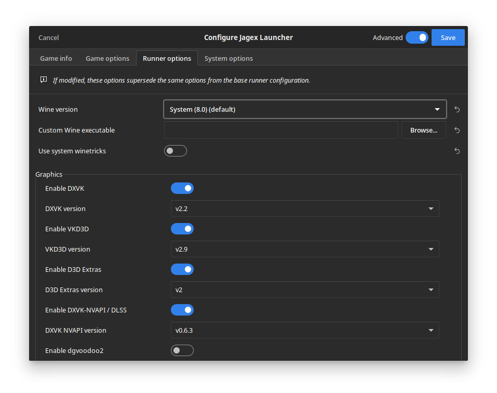Viewport: 497px width, 393px height.
Task: Reset the Use system winetricks option
Action: click(x=456, y=151)
